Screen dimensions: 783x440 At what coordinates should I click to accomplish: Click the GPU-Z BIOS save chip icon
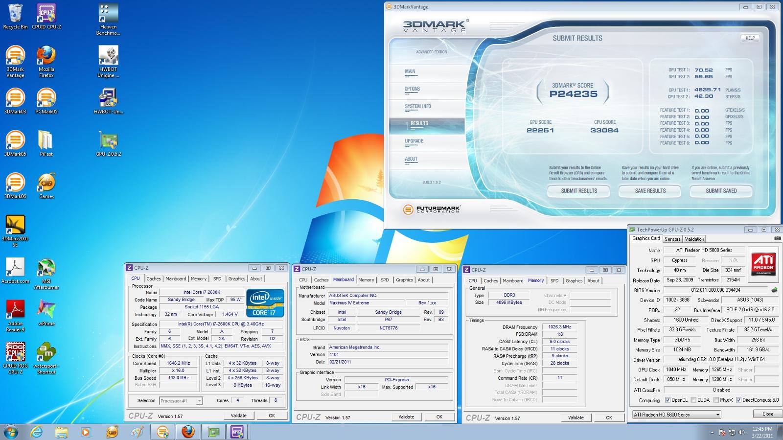coord(775,290)
